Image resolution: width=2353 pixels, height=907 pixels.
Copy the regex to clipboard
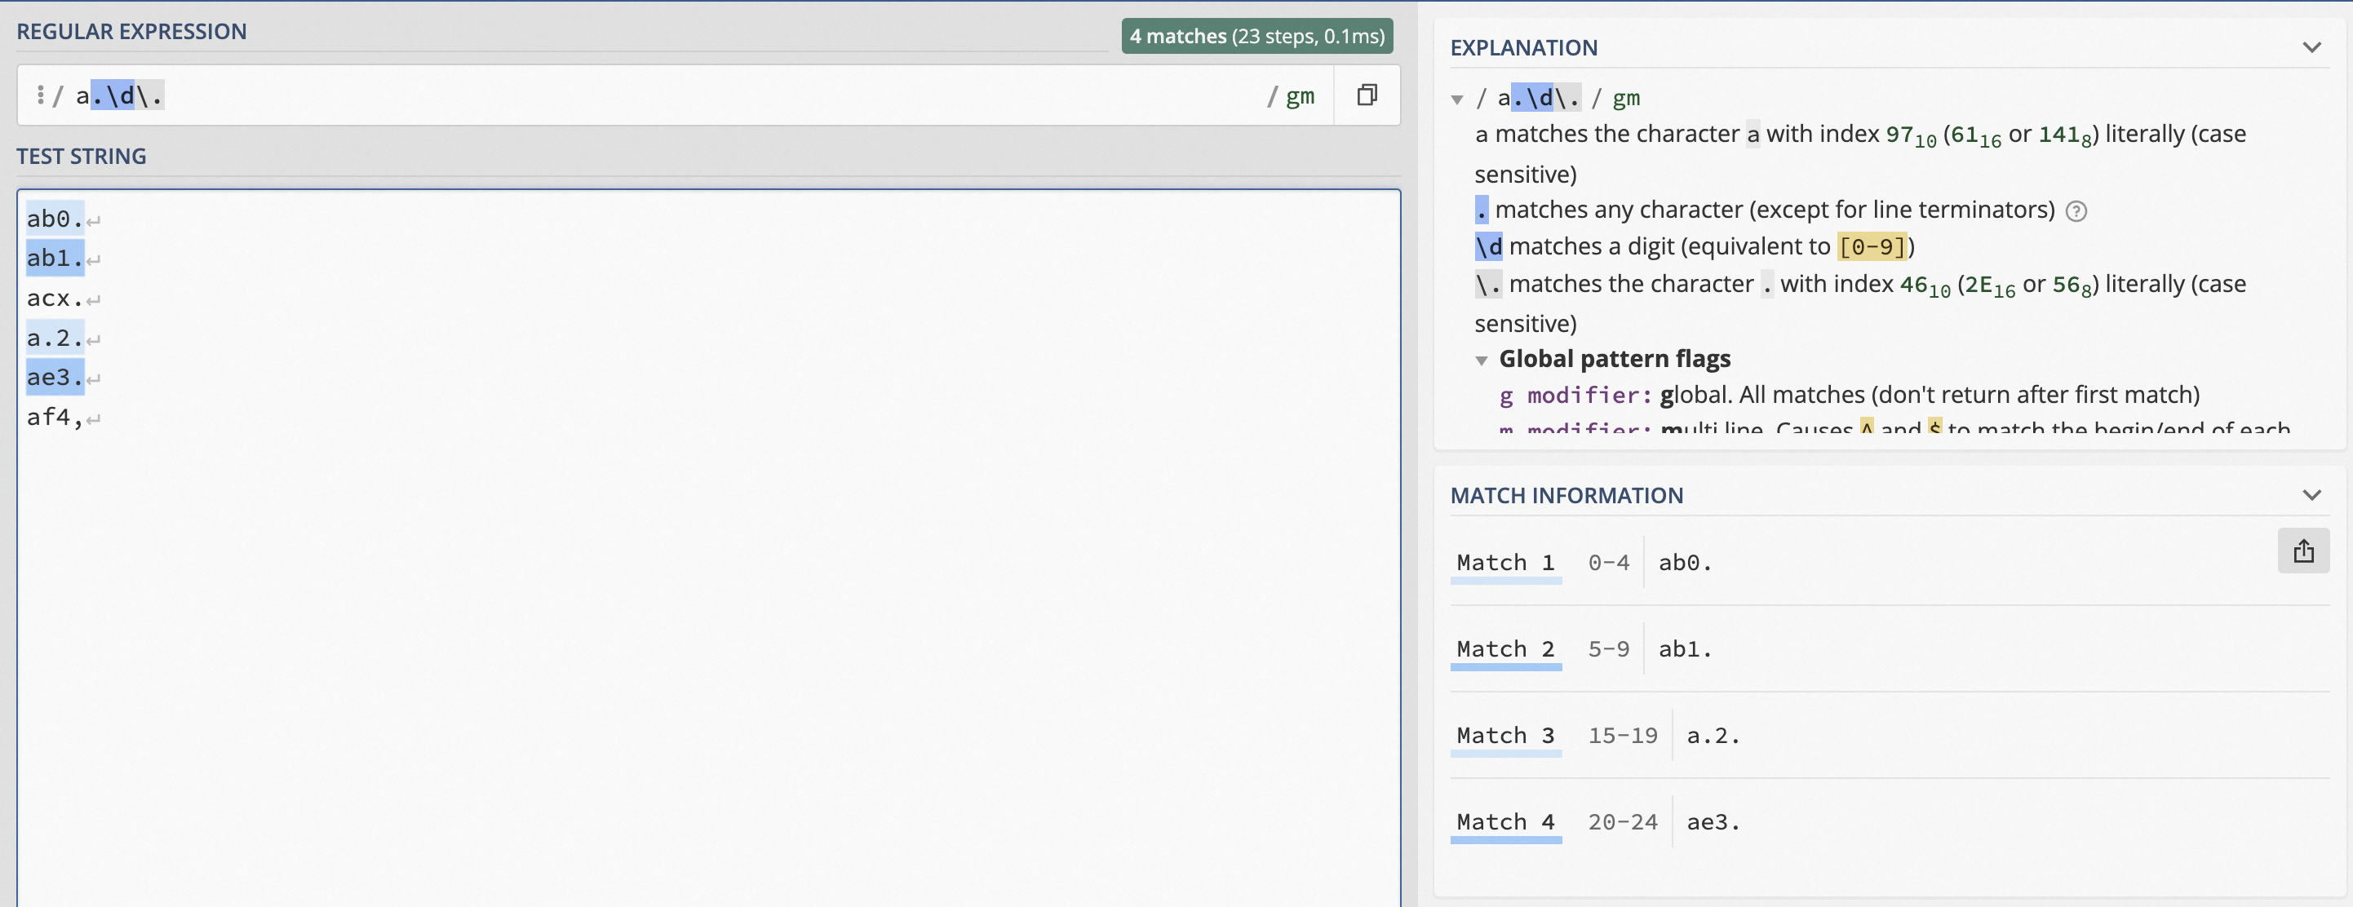pyautogui.click(x=1367, y=95)
